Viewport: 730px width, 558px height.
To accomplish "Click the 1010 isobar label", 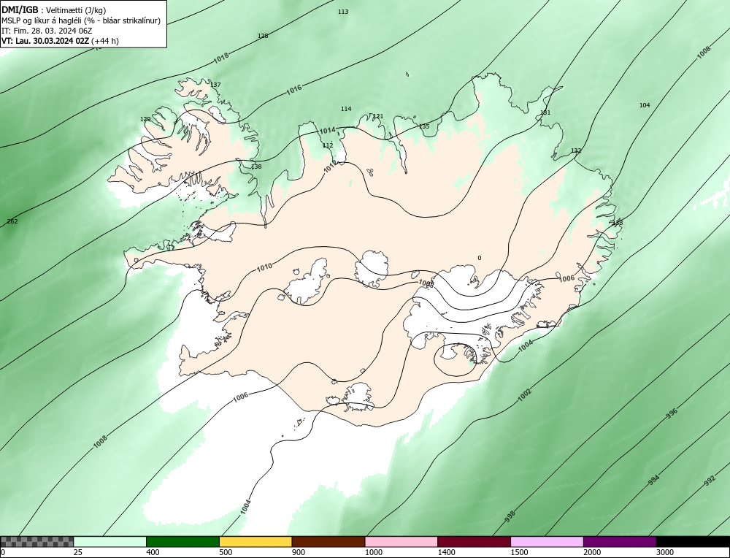I will tap(264, 267).
